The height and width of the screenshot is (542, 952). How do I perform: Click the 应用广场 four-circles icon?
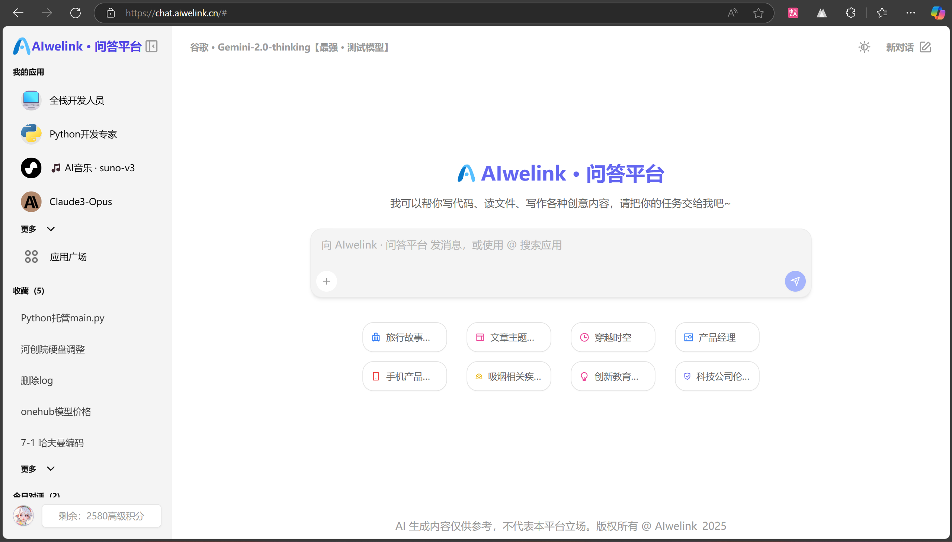tap(31, 256)
